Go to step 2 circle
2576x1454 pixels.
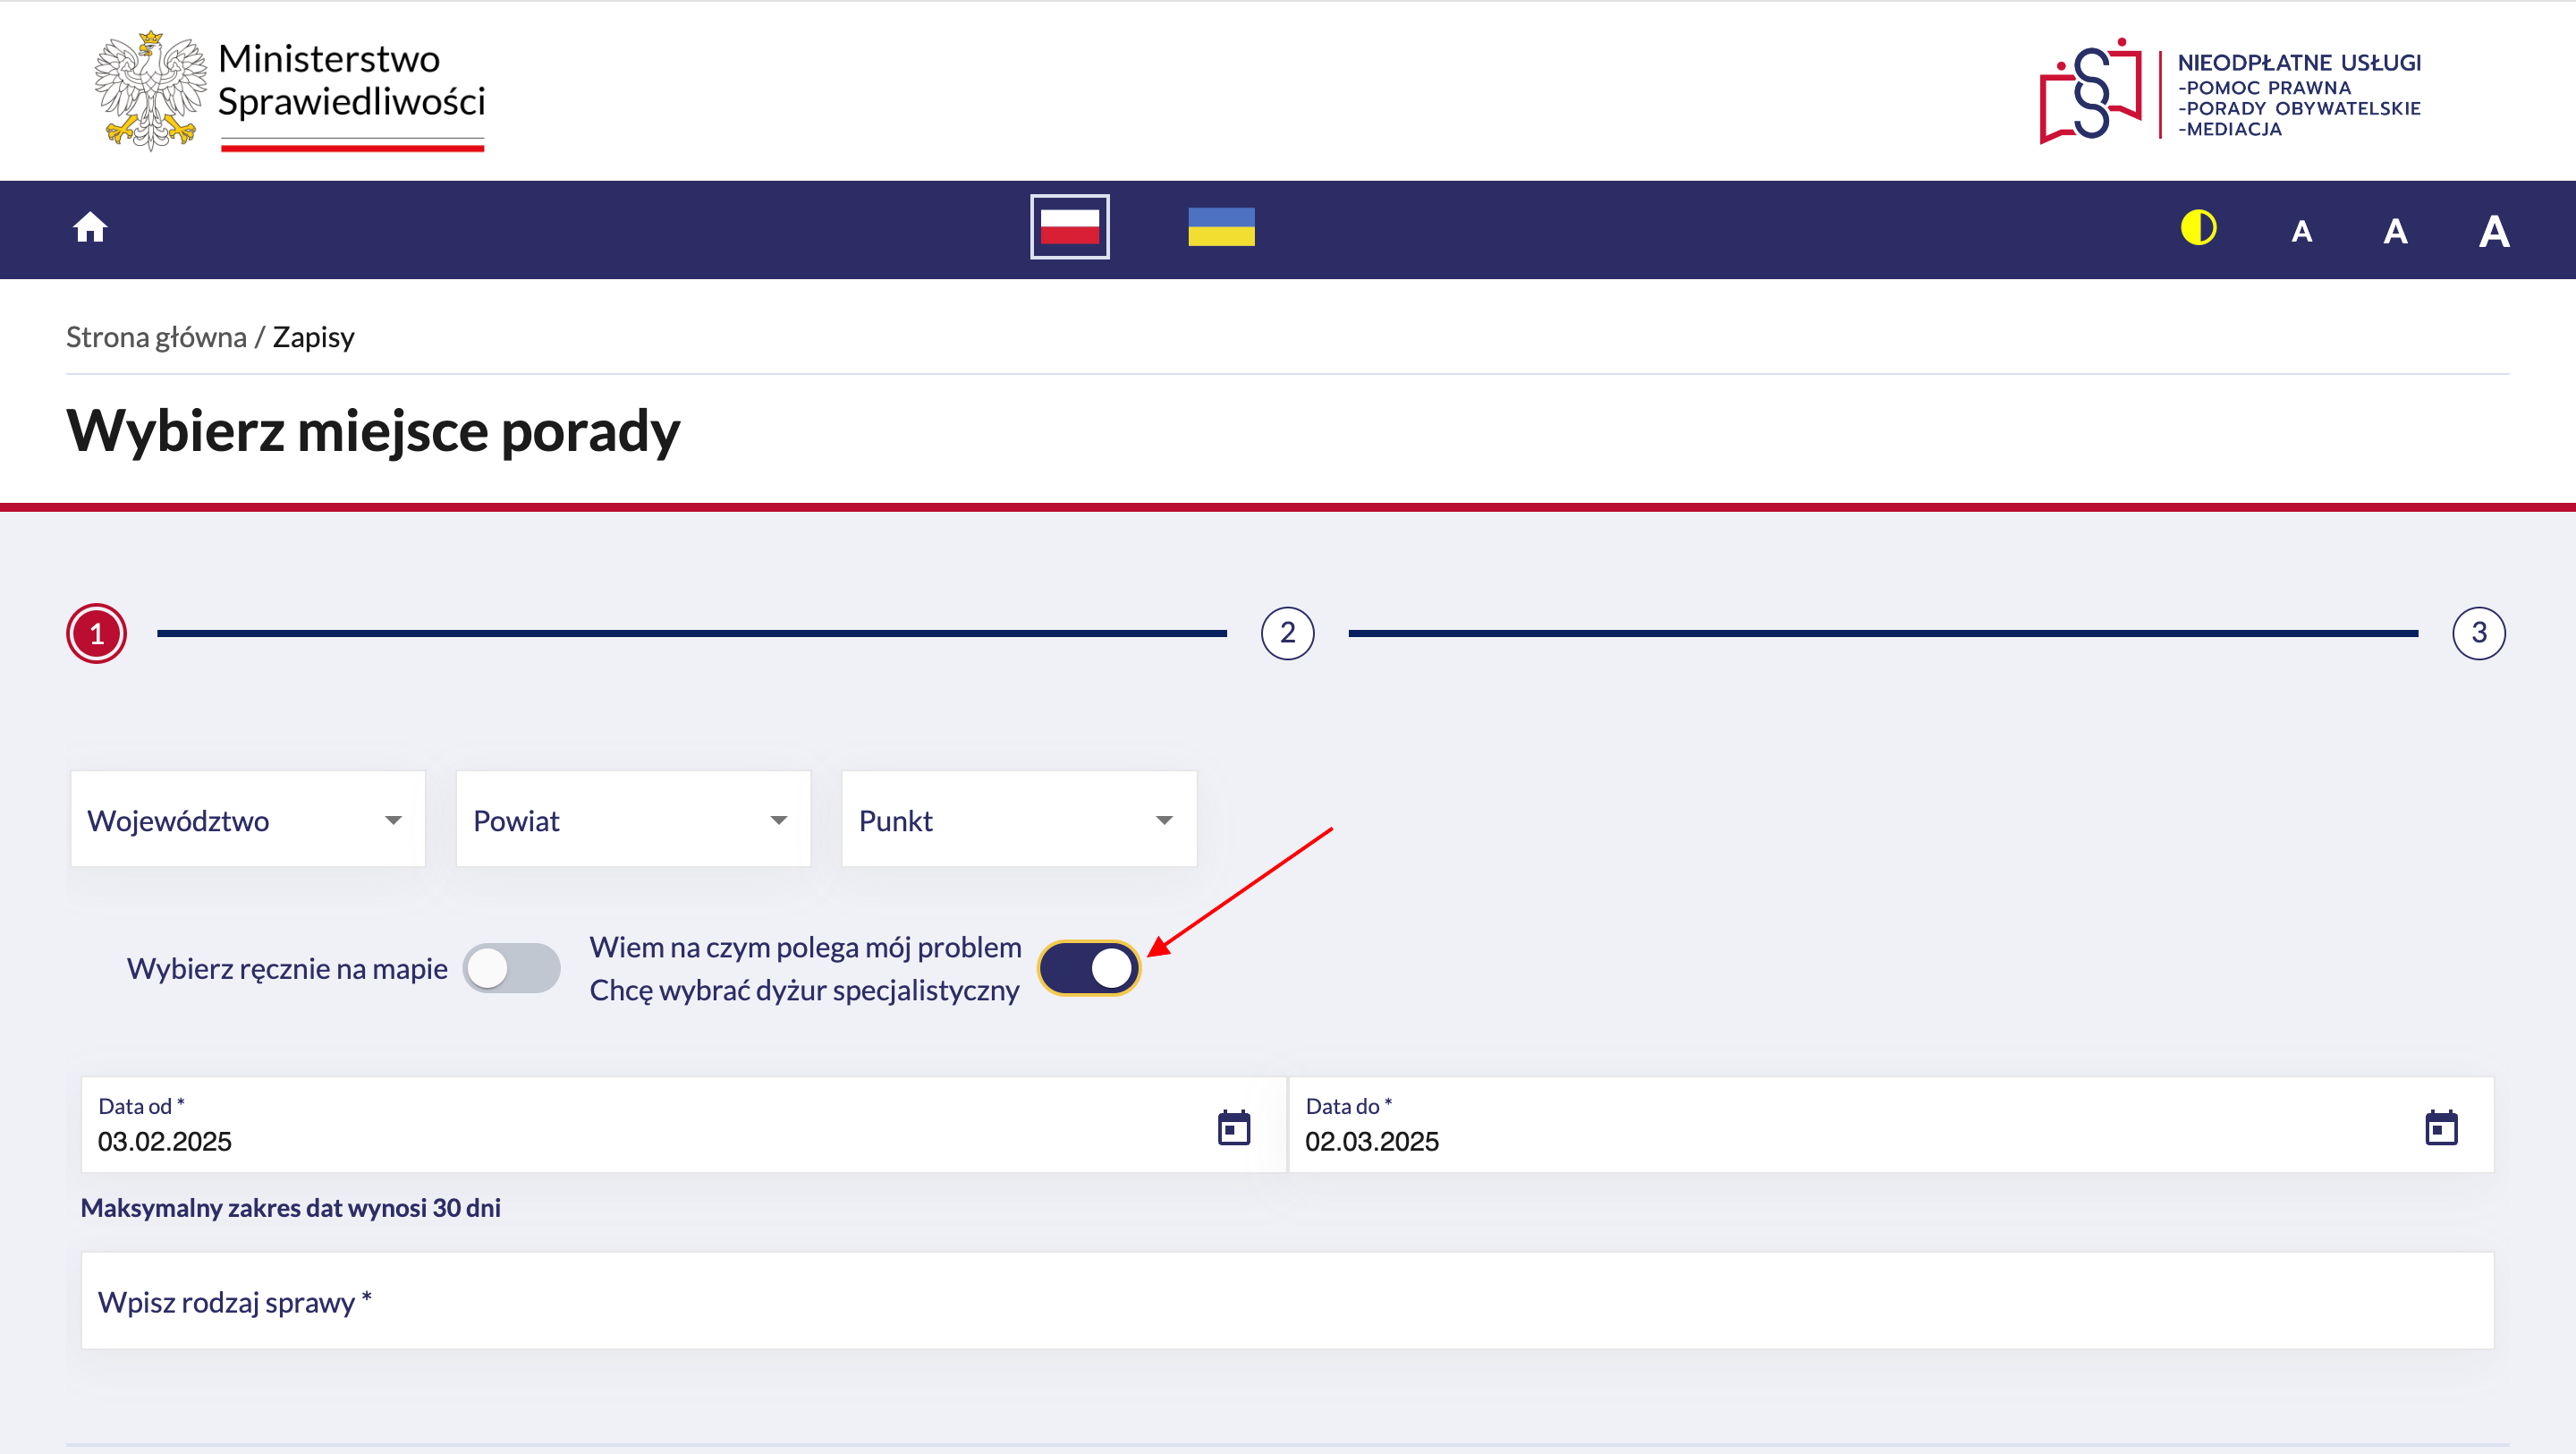(1287, 633)
